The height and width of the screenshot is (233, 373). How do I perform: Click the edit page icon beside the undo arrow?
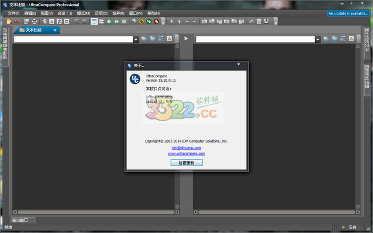click(x=259, y=21)
